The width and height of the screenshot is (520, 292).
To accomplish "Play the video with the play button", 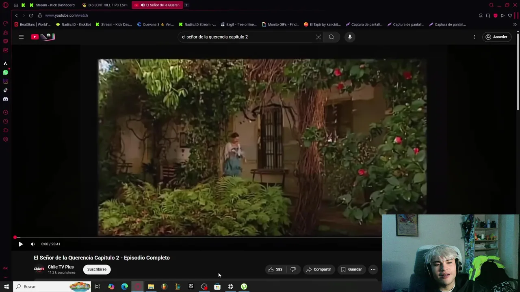I will [21, 244].
